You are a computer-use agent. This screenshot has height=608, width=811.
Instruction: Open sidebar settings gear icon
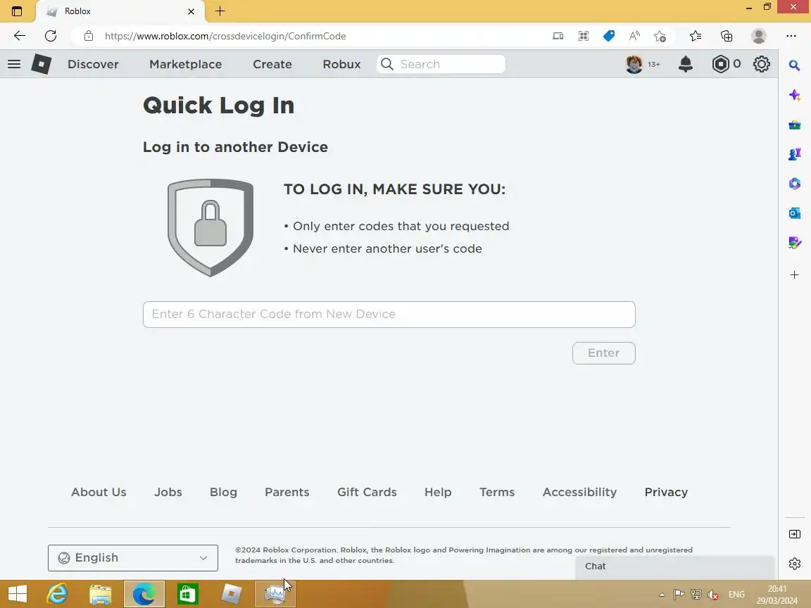point(794,564)
